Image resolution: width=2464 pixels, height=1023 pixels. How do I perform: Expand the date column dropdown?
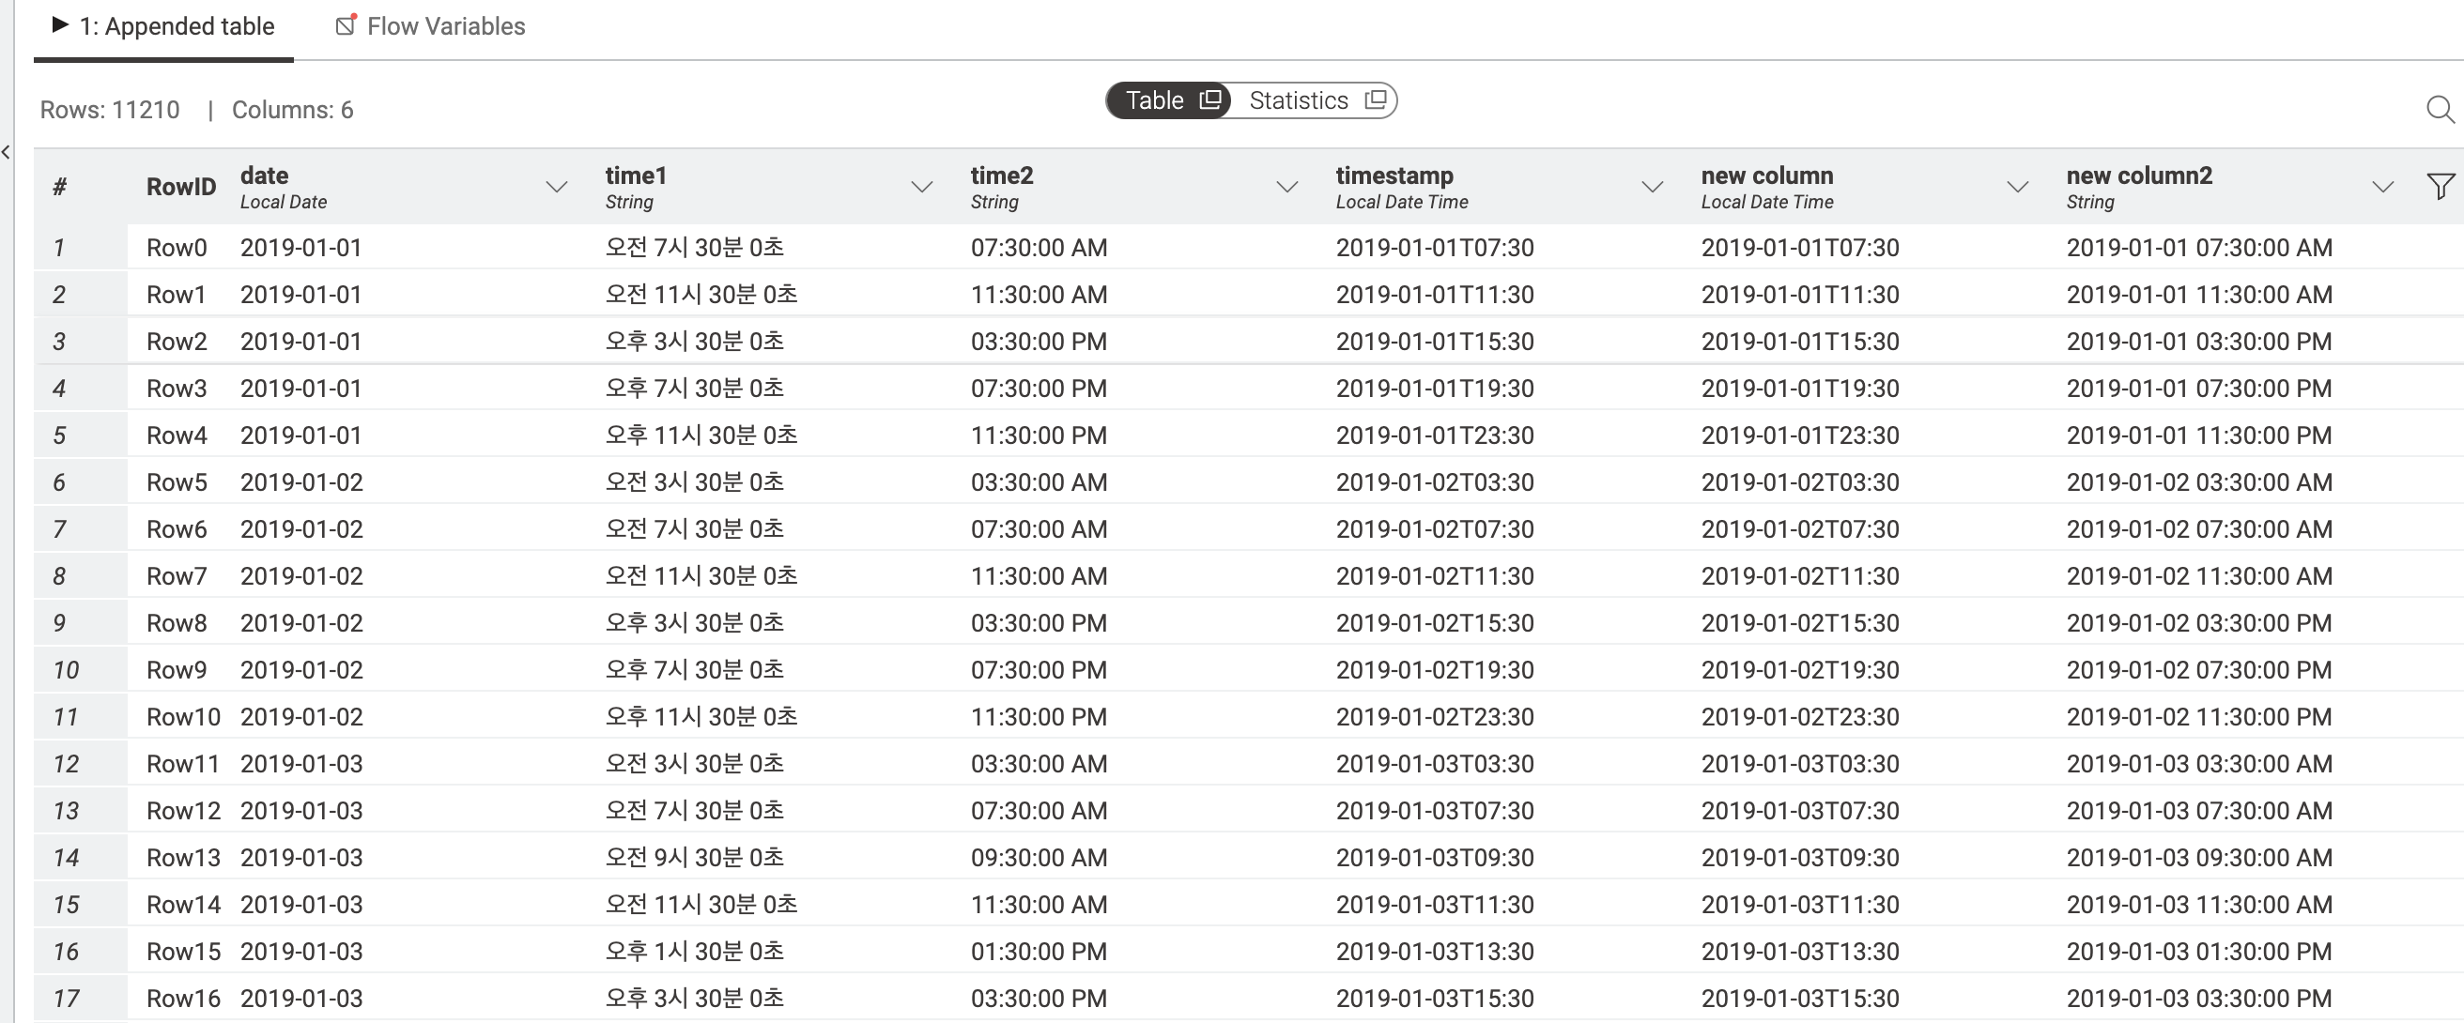click(556, 187)
